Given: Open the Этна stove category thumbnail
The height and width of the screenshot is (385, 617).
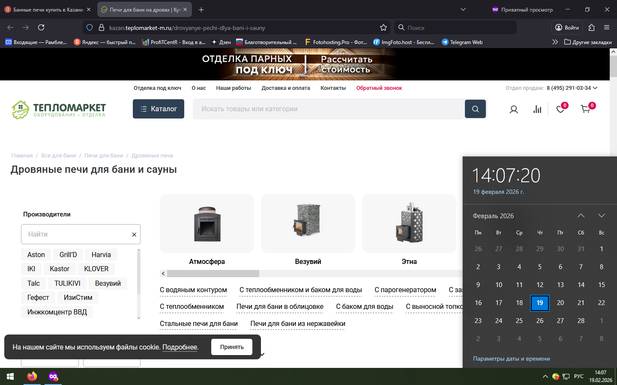Looking at the screenshot, I should [409, 224].
